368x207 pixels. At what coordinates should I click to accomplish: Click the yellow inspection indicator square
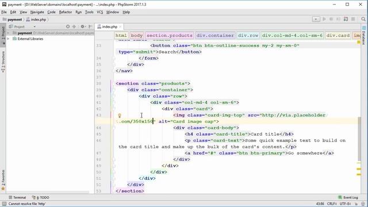359,42
